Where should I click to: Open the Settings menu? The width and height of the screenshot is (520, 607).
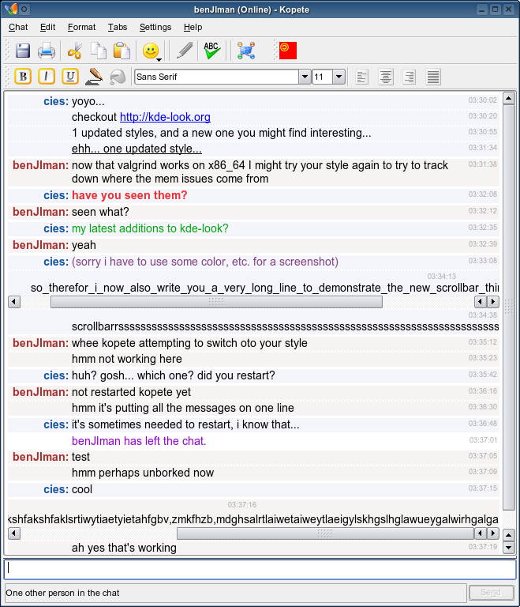(155, 27)
